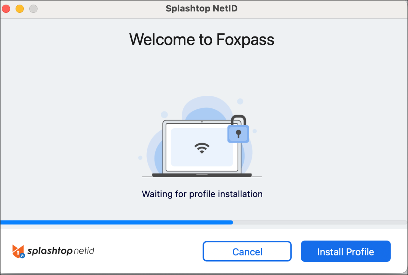Click 'Waiting for profile installation' status text

pyautogui.click(x=202, y=194)
